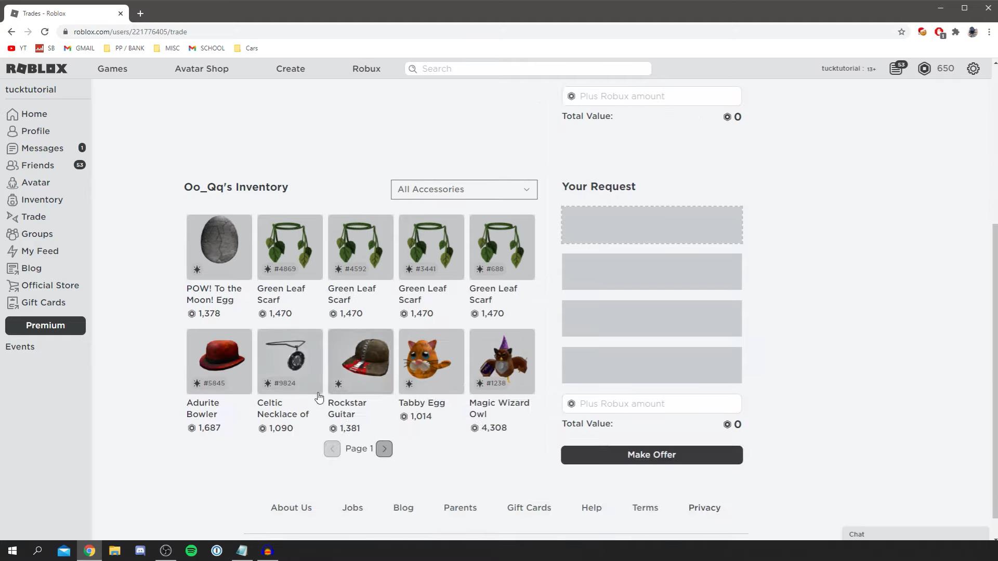Focus Your Request Plus Robux amount field
Image resolution: width=998 pixels, height=561 pixels.
pyautogui.click(x=652, y=404)
